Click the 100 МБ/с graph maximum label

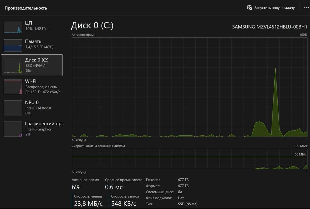(x=301, y=146)
